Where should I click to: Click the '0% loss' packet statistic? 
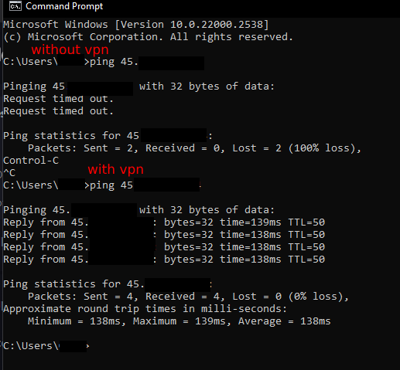[318, 297]
